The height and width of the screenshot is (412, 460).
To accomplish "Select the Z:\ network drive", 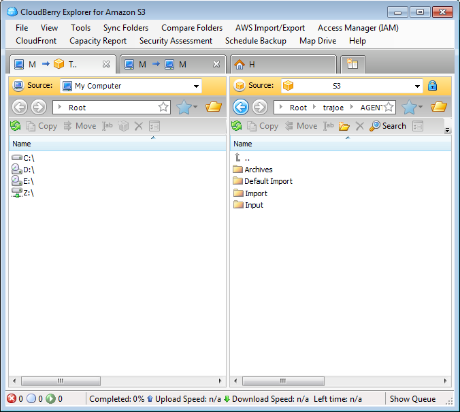I will pos(23,193).
